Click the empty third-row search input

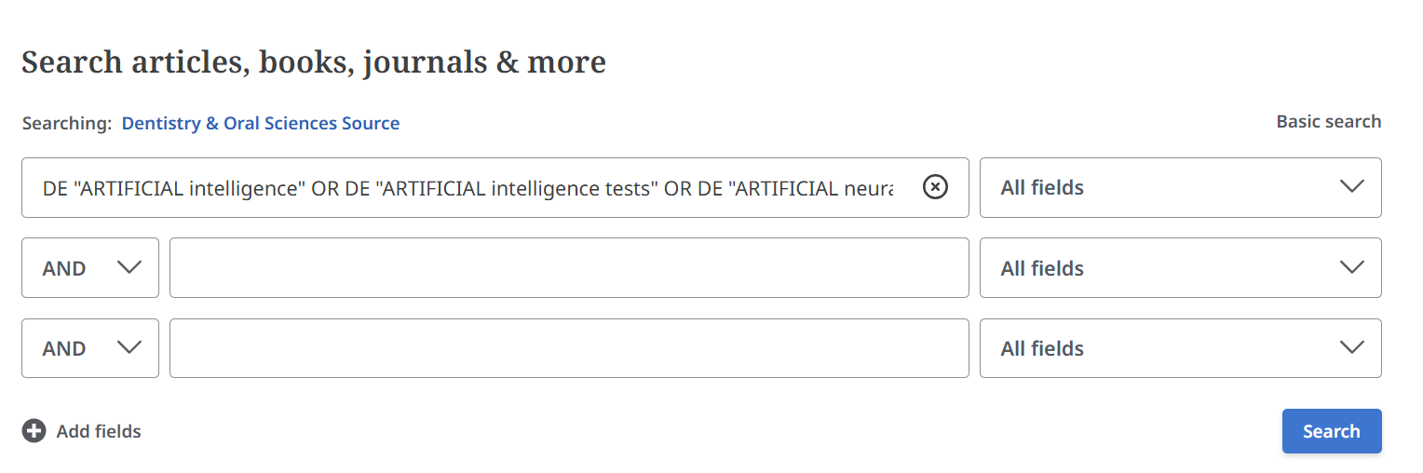click(569, 348)
